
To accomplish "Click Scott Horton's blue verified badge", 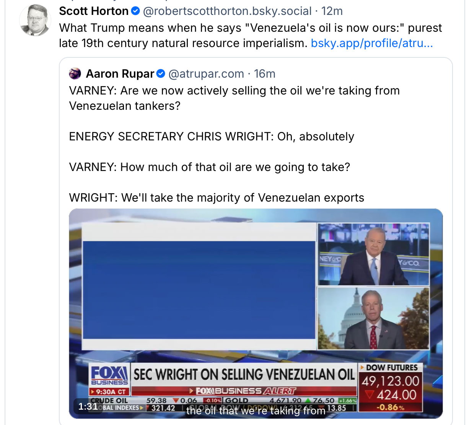I will coord(135,11).
